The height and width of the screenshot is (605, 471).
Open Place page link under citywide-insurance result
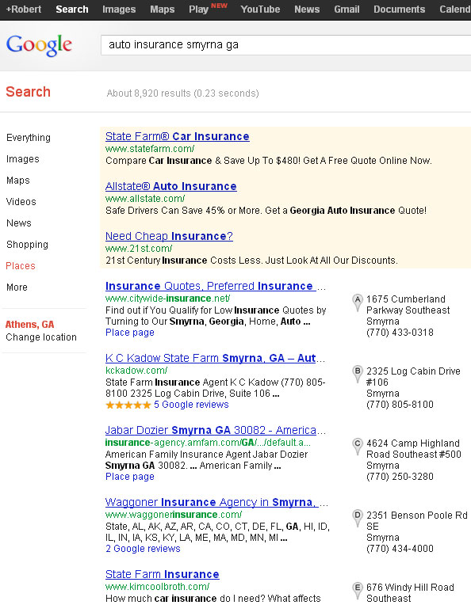[130, 333]
